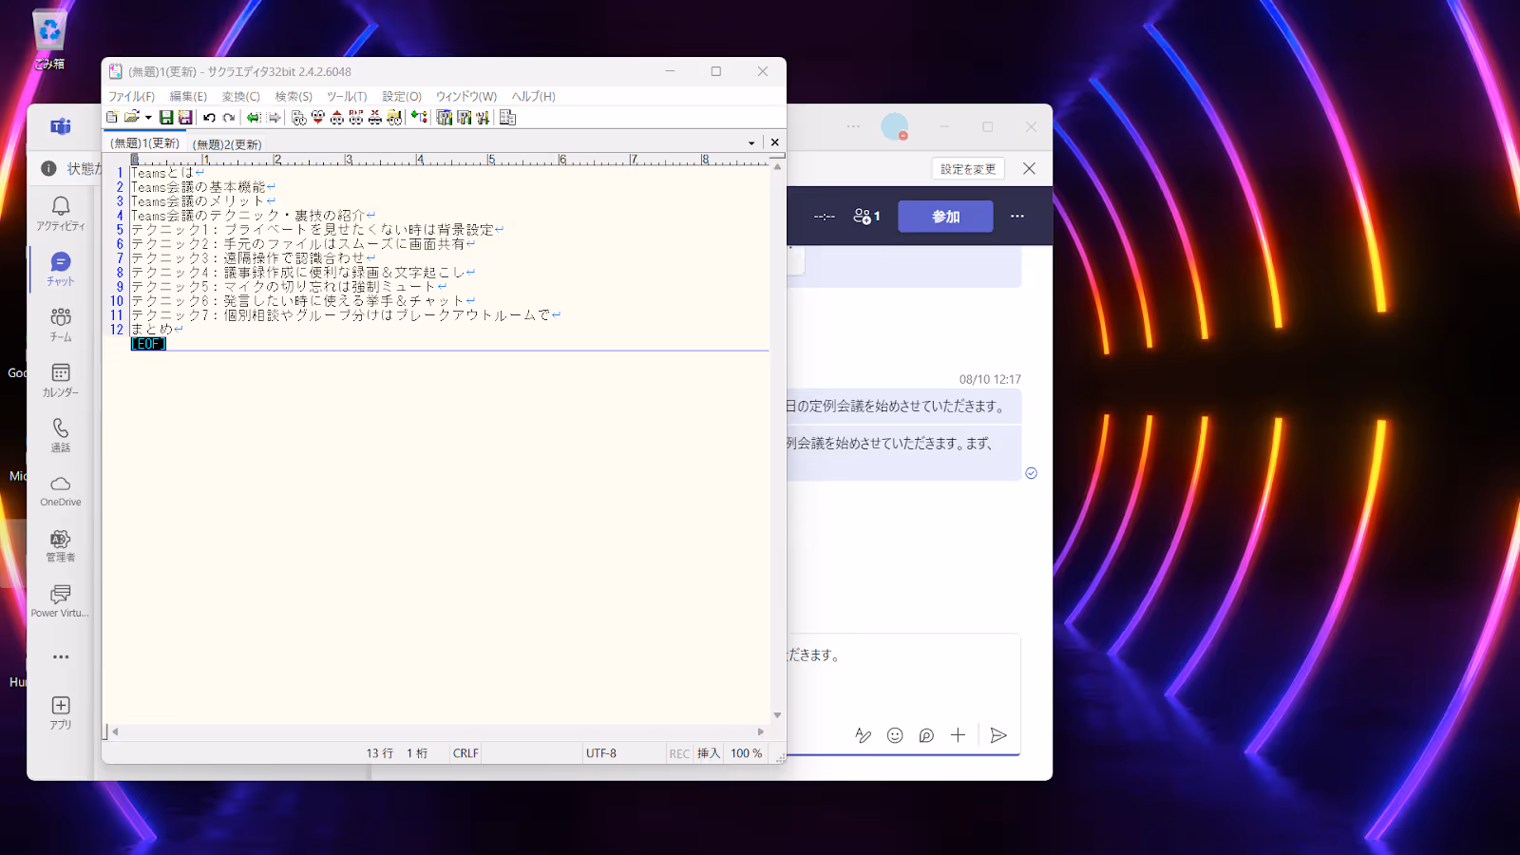Click the horizontal scrollbar left arrow

pyautogui.click(x=115, y=731)
